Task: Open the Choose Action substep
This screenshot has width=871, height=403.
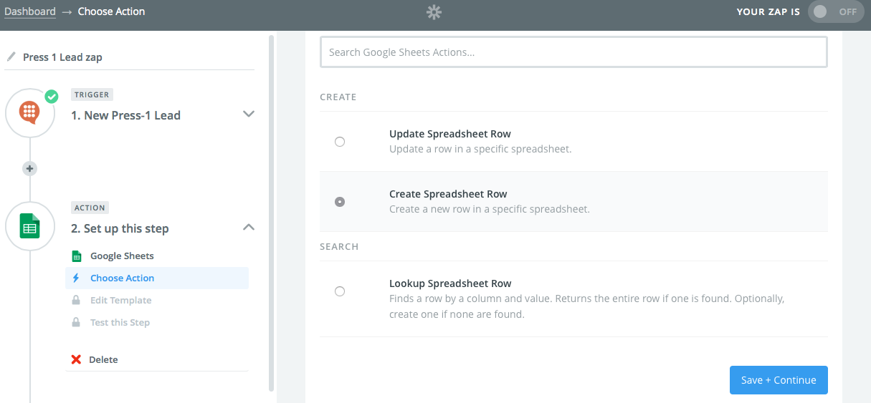Action: [x=157, y=278]
